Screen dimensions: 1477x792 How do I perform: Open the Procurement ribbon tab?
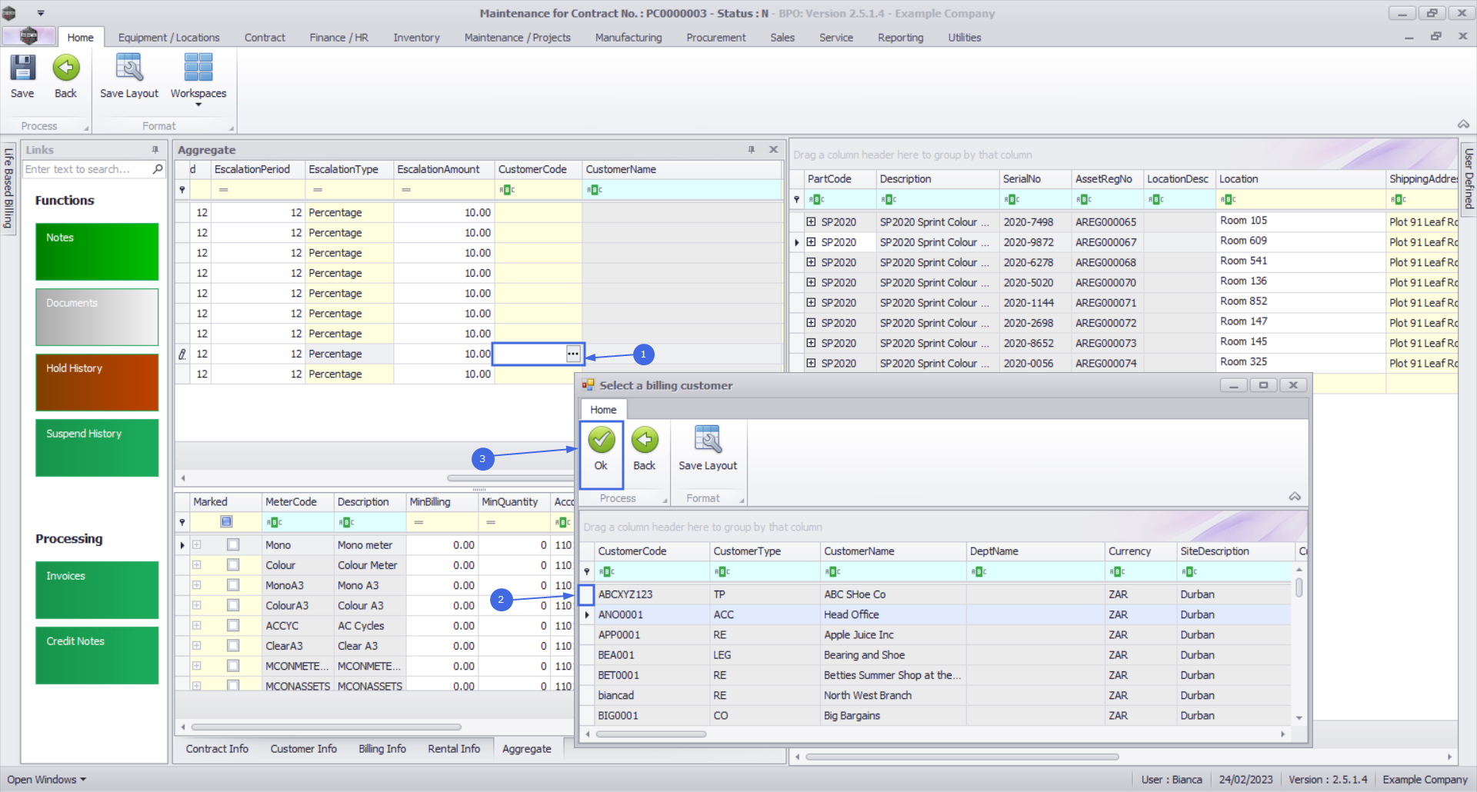point(715,38)
